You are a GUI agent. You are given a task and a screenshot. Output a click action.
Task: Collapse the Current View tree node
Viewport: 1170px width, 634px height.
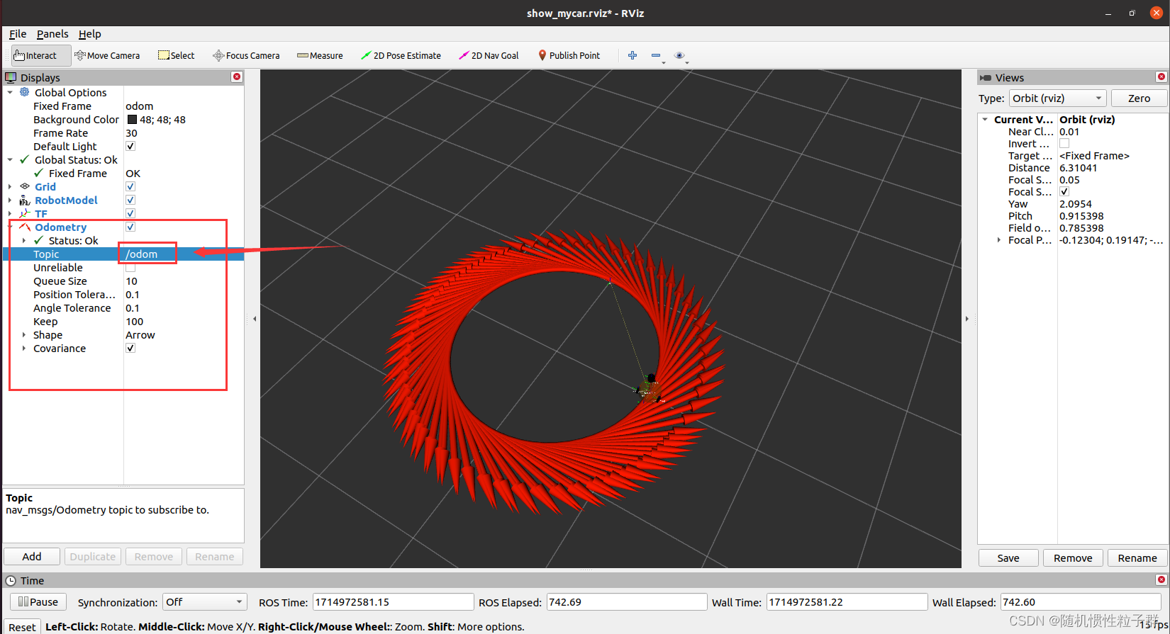(x=985, y=119)
